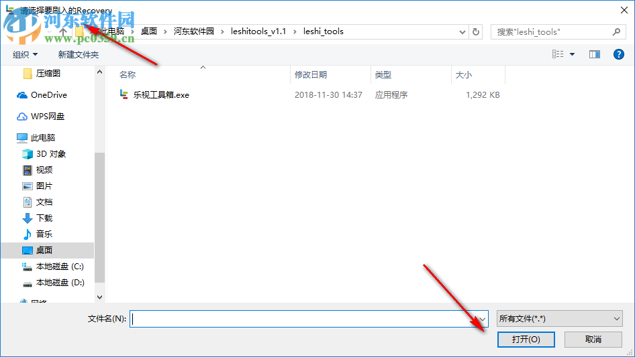Open the 组织 dropdown menu
The height and width of the screenshot is (357, 635).
pos(25,54)
